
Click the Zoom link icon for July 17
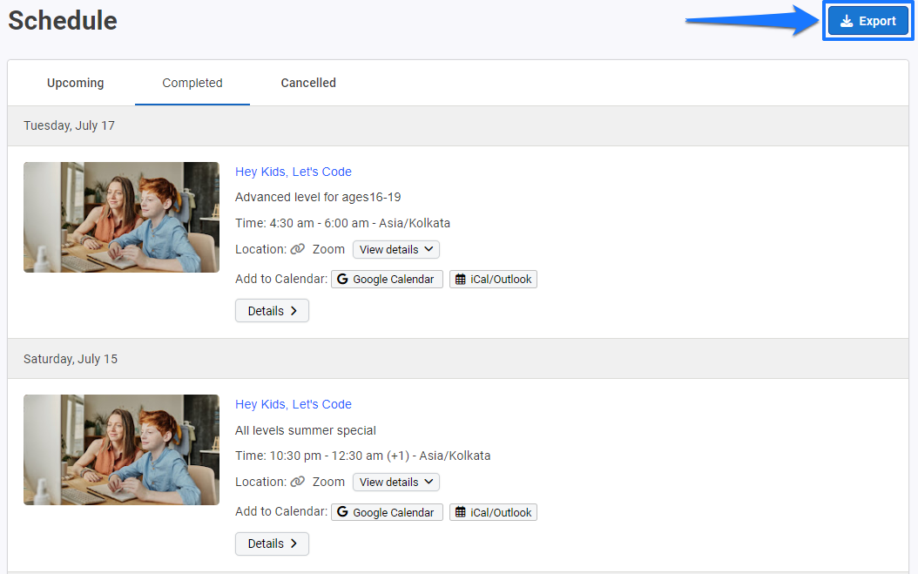[297, 249]
